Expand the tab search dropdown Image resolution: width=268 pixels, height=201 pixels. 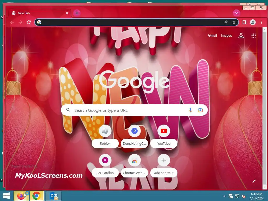[x=237, y=13]
